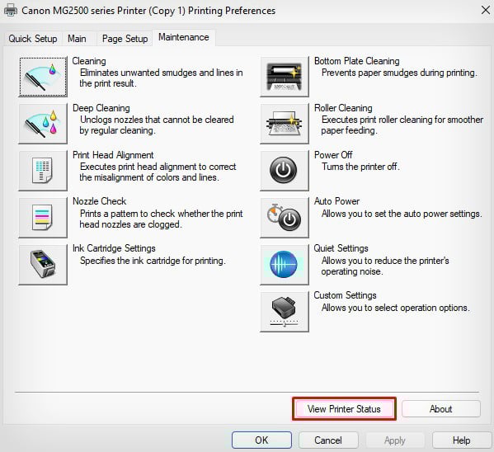Go to the Page Setup tab
The height and width of the screenshot is (452, 494).
125,39
